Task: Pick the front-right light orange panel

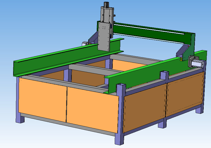Action: point(92,110)
